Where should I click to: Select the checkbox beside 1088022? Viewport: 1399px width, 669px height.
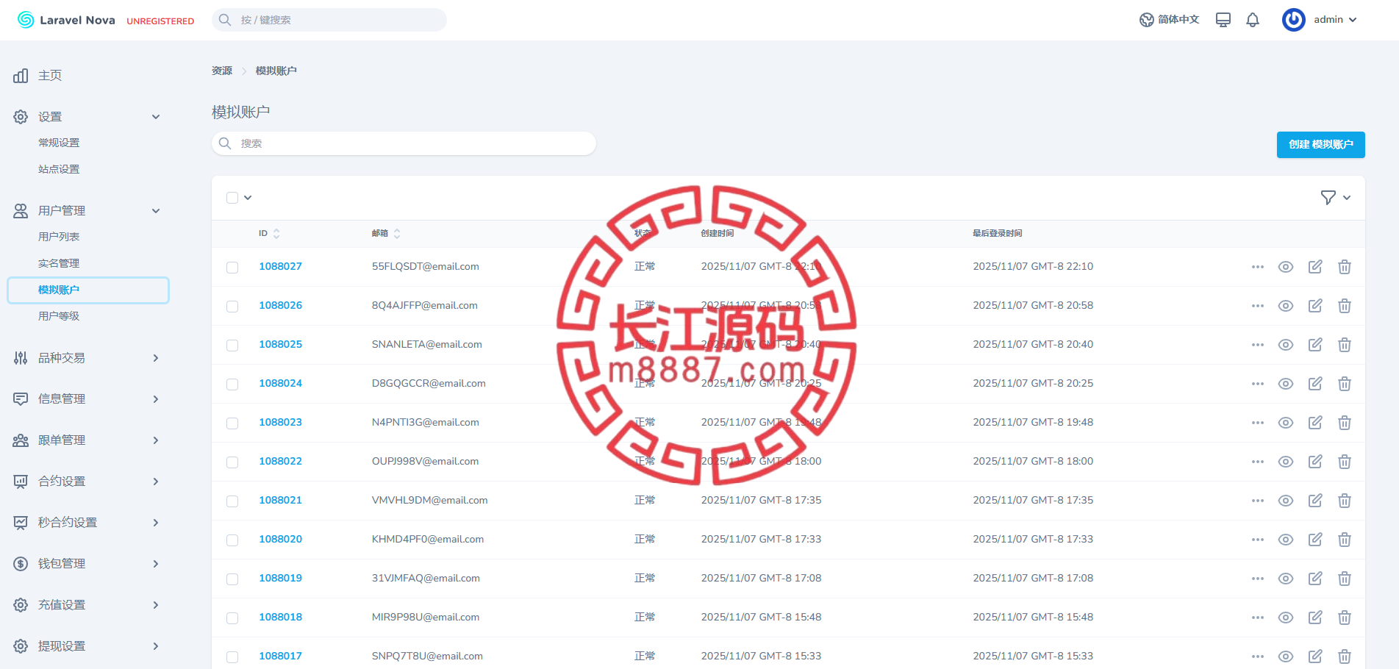click(232, 462)
